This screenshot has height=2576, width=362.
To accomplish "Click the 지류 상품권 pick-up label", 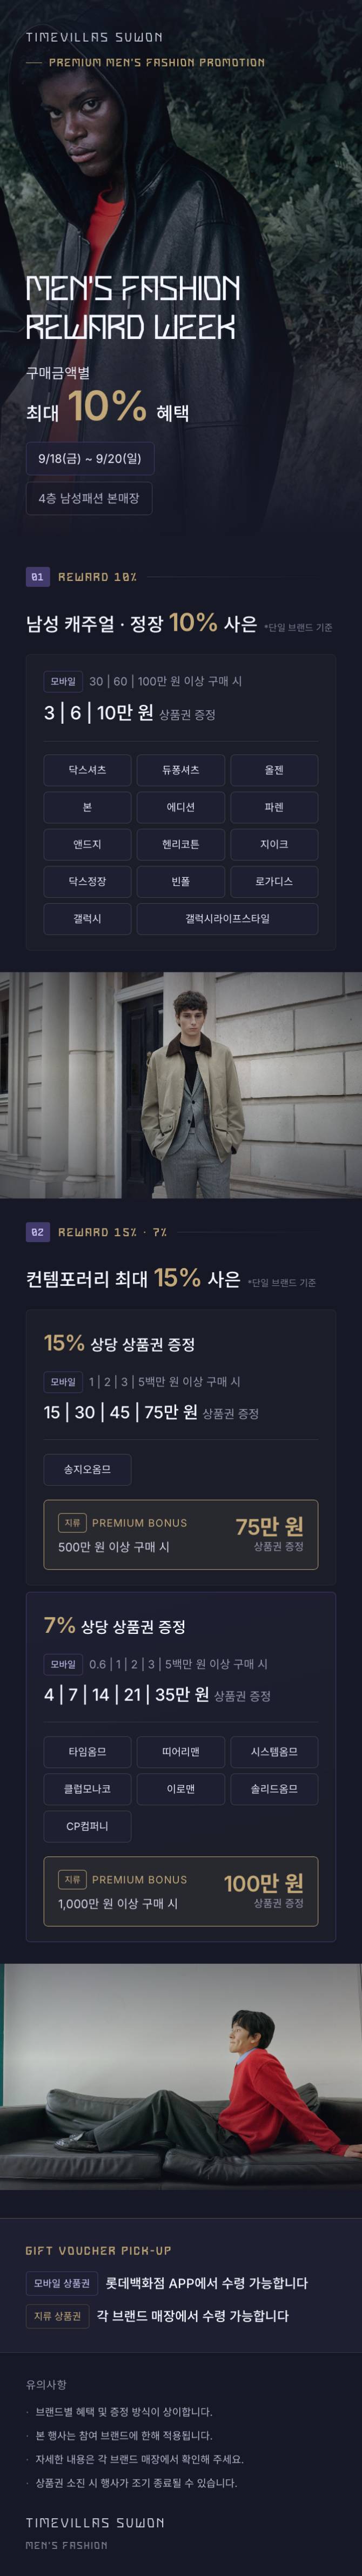I will [x=58, y=2316].
